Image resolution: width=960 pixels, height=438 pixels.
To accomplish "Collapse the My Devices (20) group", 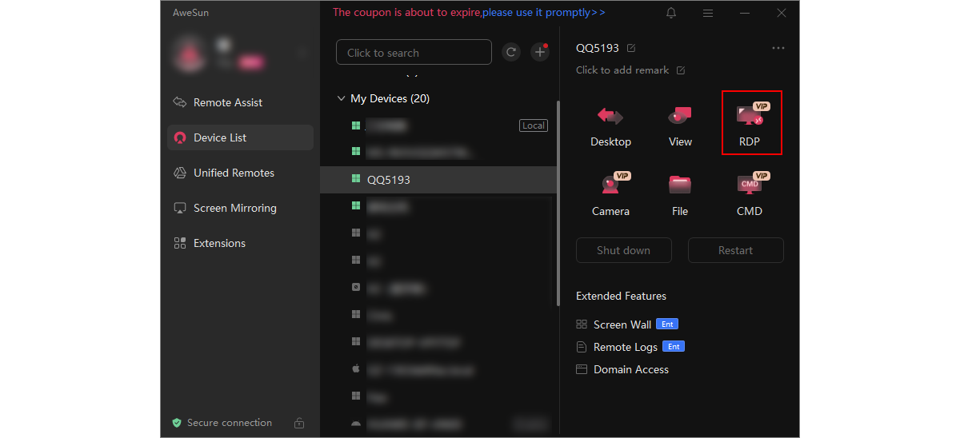I will pyautogui.click(x=342, y=98).
